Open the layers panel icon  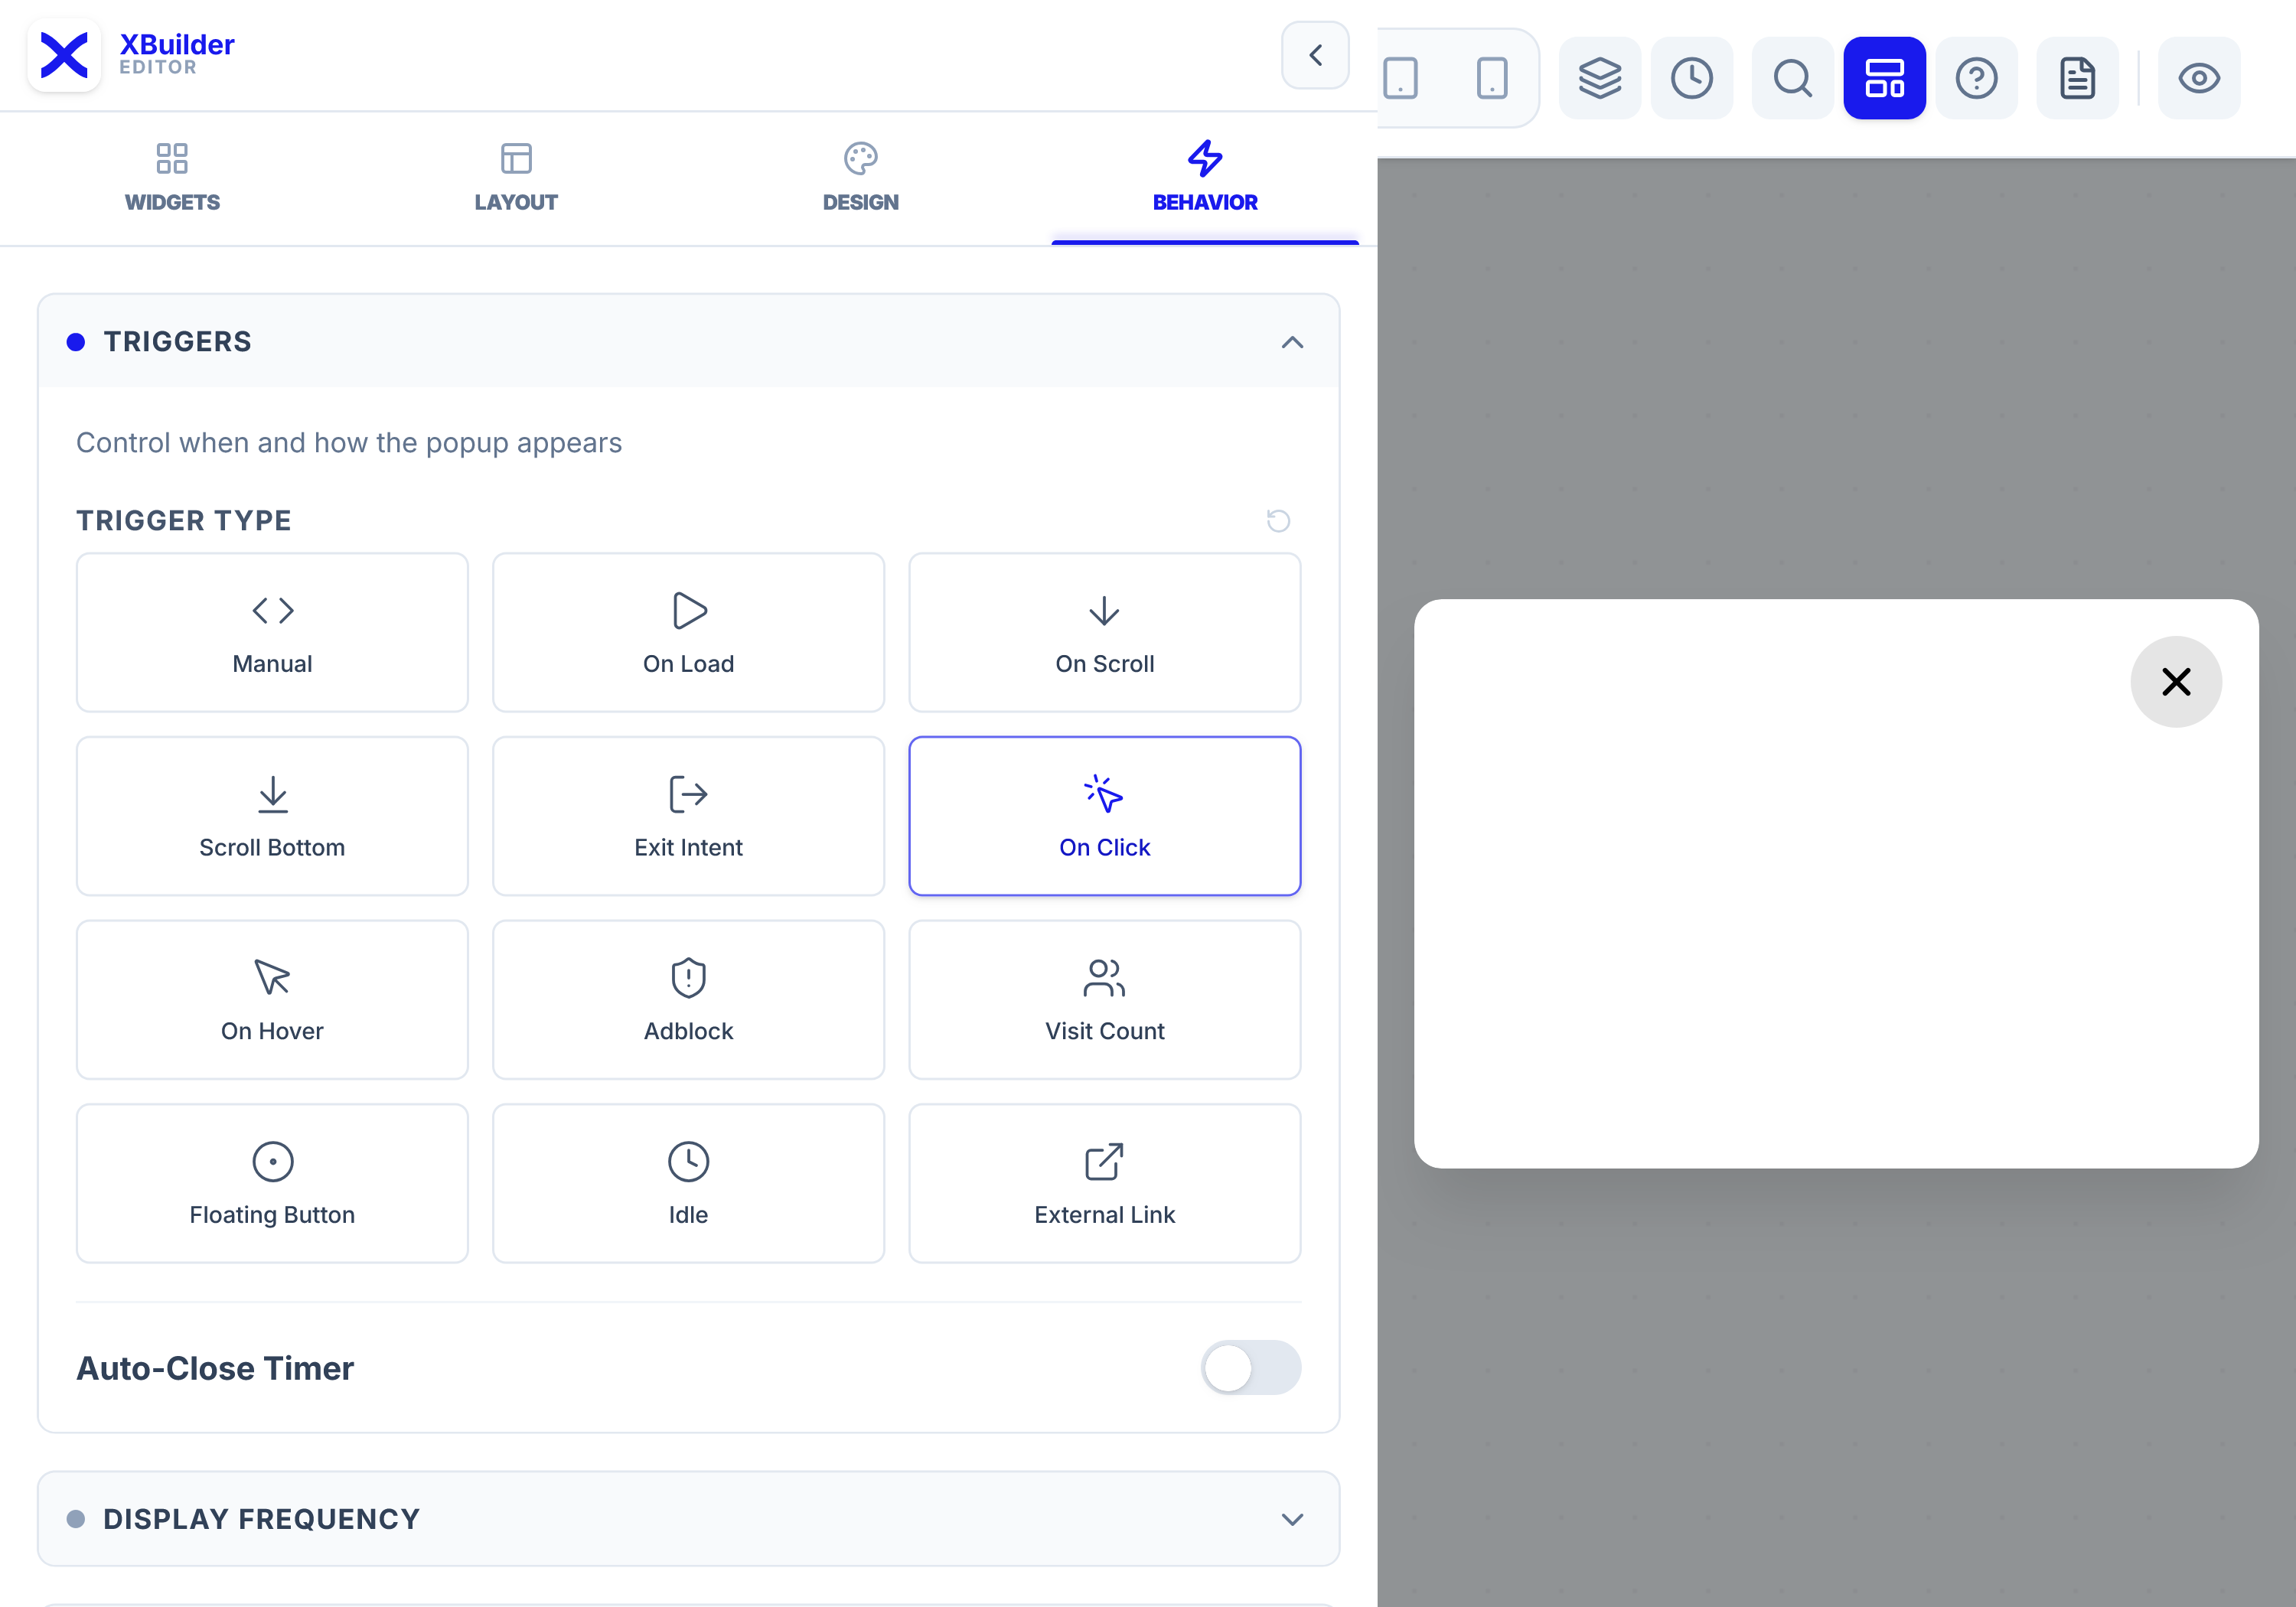point(1599,78)
